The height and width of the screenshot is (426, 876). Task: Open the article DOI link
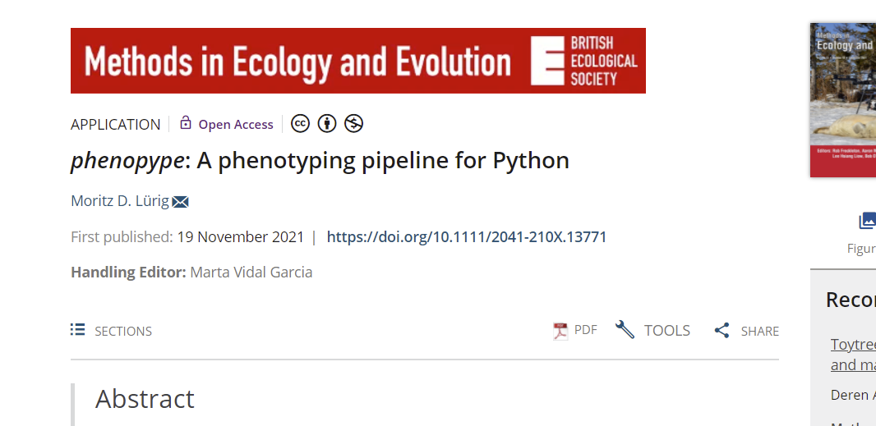(467, 237)
